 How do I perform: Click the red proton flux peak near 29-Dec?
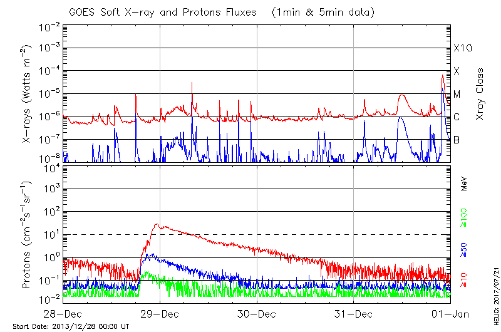tap(158, 225)
